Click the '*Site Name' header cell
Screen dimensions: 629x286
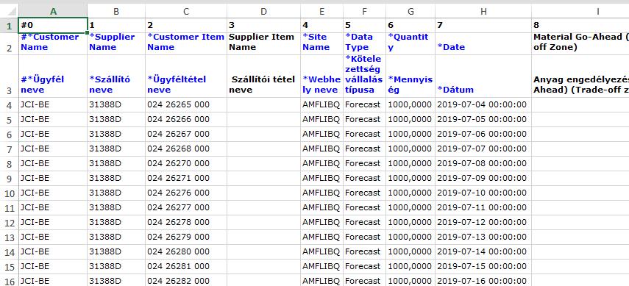pyautogui.click(x=321, y=43)
